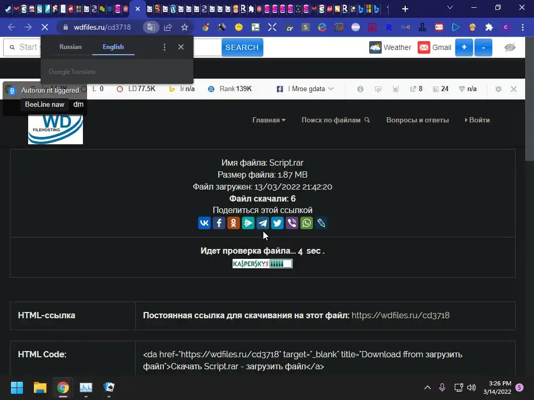The width and height of the screenshot is (534, 400).
Task: Click HTML code snippet text
Action: 302,360
